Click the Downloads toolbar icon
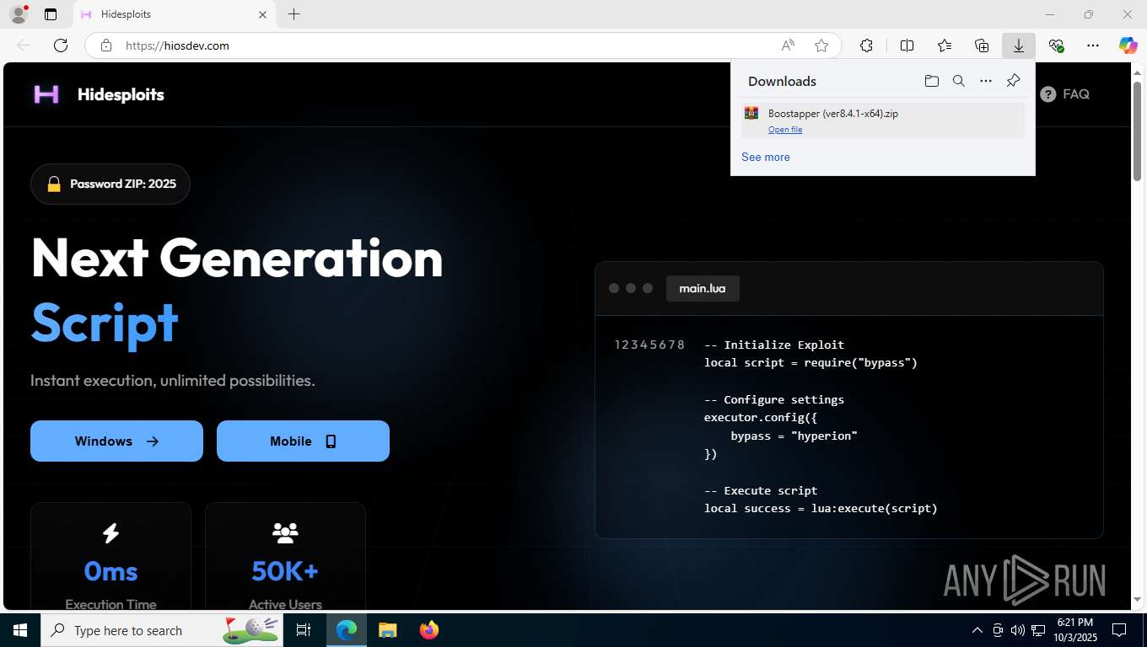This screenshot has height=647, width=1147. click(1019, 45)
